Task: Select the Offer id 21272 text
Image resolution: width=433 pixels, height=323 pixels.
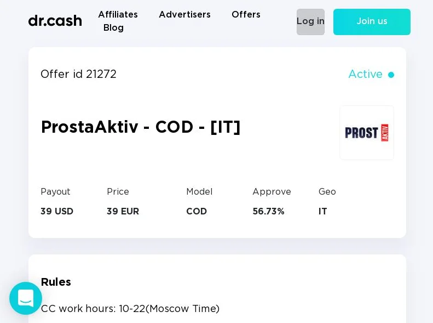Action: coord(78,75)
